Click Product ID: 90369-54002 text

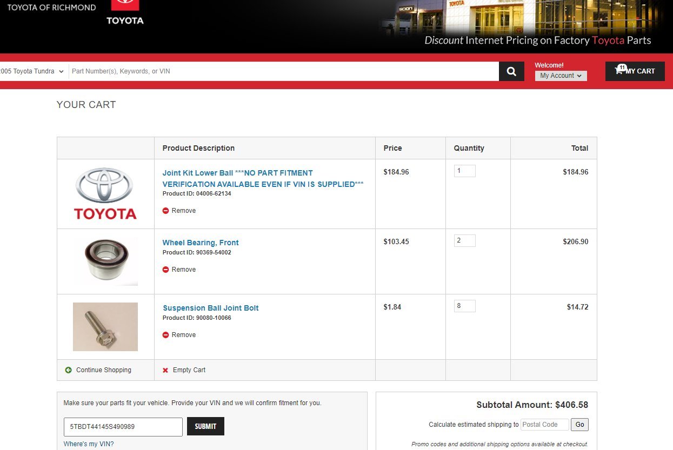coord(197,252)
